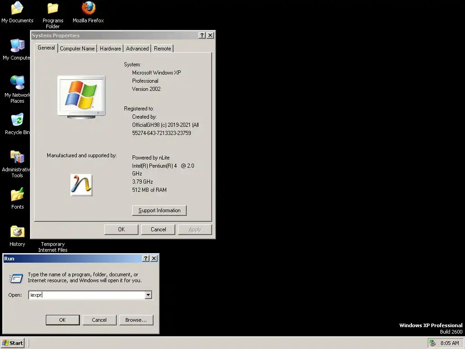Click the 3.79 GHz text

coord(142,182)
